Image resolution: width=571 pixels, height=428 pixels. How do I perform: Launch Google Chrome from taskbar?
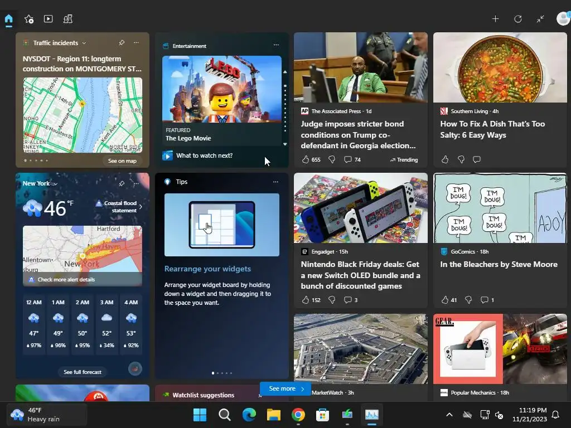click(298, 415)
